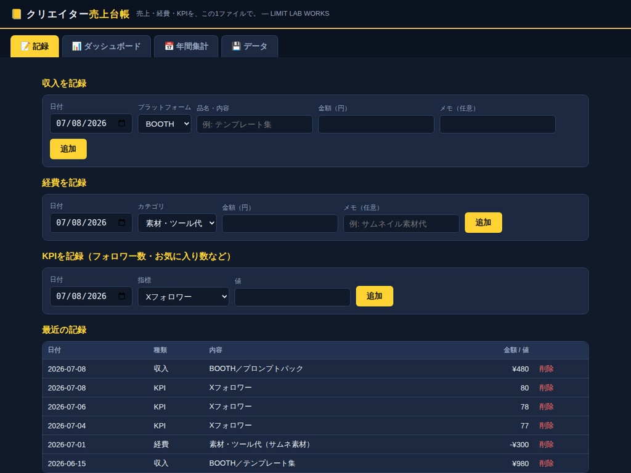Click the 最近の記録 section heading
Viewport: 631px width, 473px height.
tap(64, 330)
